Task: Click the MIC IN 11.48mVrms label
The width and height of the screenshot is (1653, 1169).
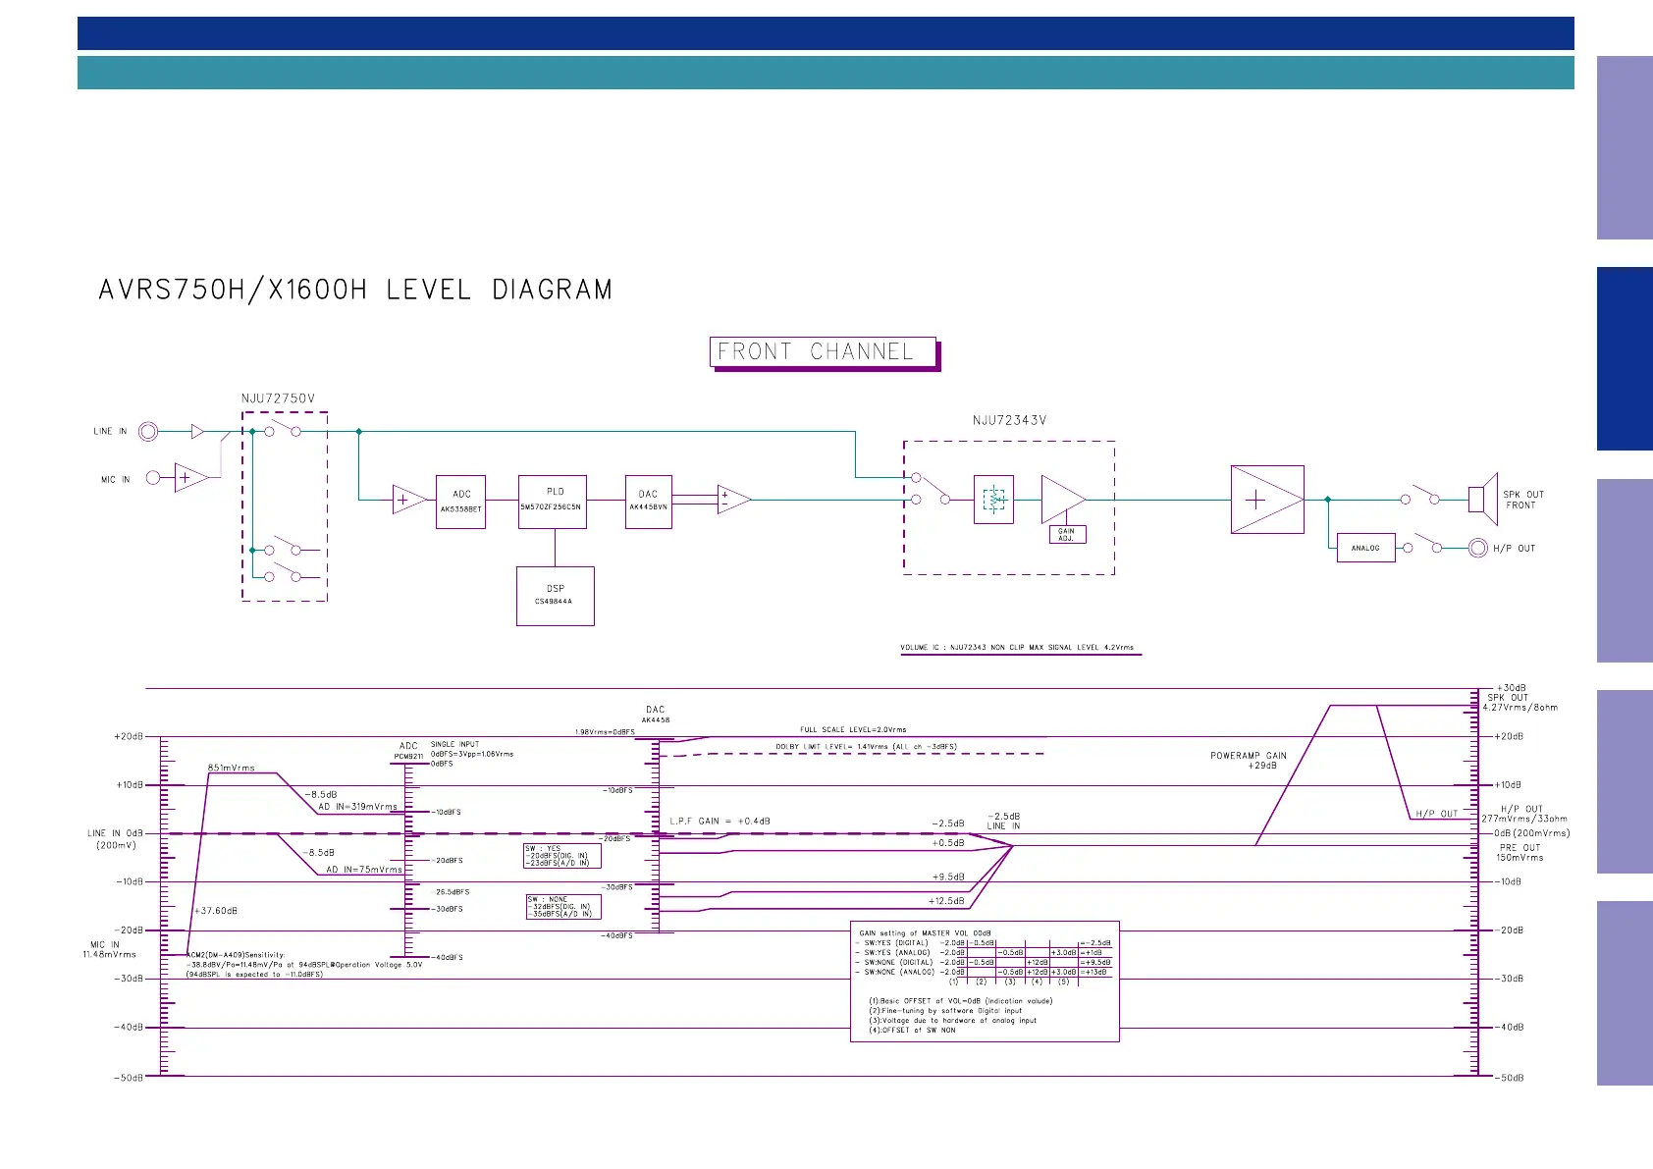Action: (109, 949)
